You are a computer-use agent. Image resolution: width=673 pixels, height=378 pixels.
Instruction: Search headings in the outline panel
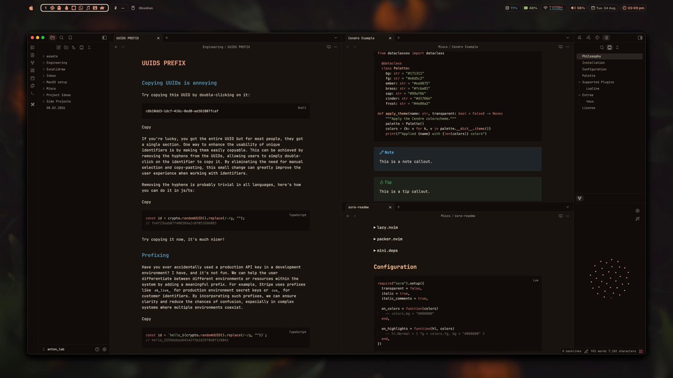pos(602,48)
